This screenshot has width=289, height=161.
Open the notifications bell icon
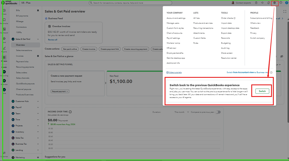click(268, 3)
